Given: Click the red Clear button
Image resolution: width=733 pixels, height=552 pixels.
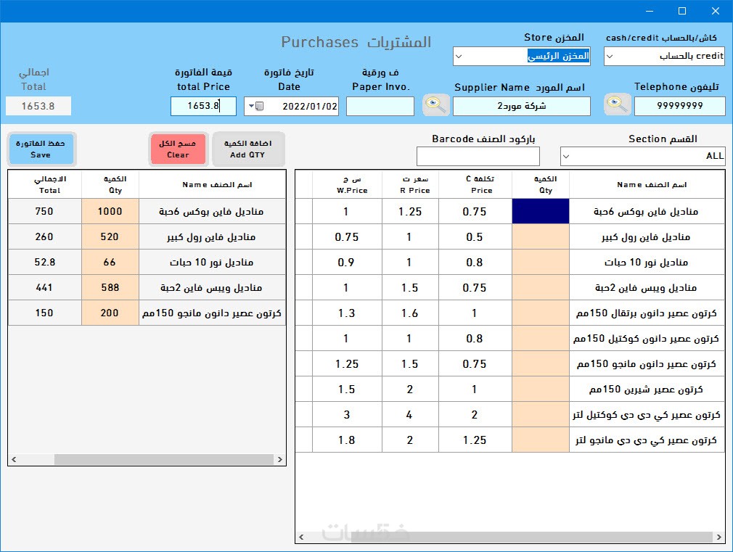Looking at the screenshot, I should [x=178, y=149].
